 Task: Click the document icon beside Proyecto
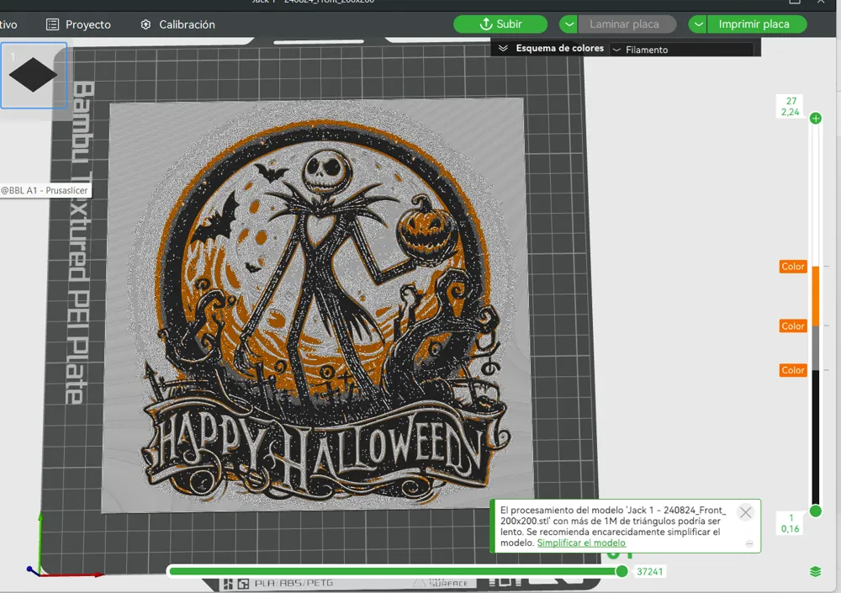pos(54,24)
